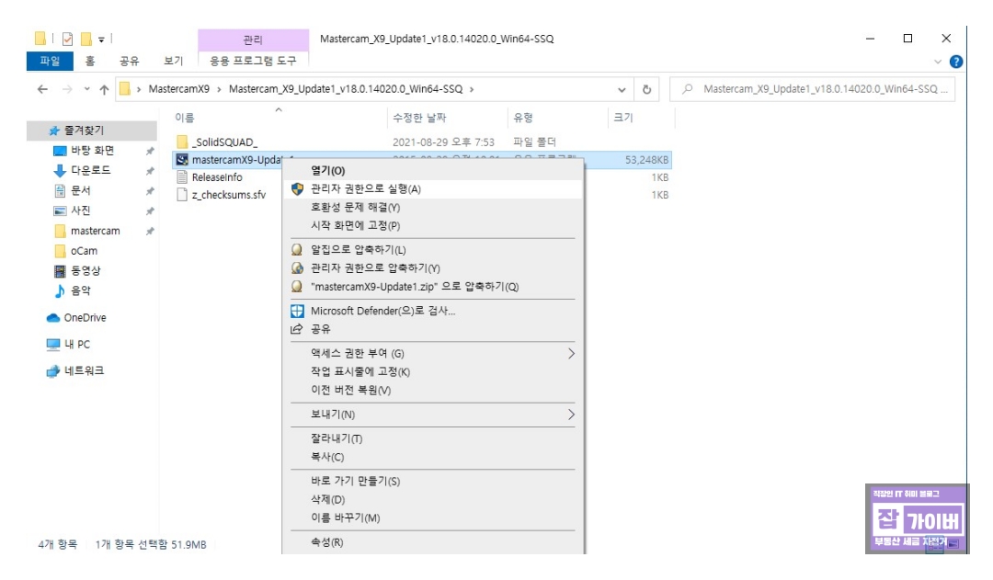Sort by 수정한 날짜 column

[419, 118]
